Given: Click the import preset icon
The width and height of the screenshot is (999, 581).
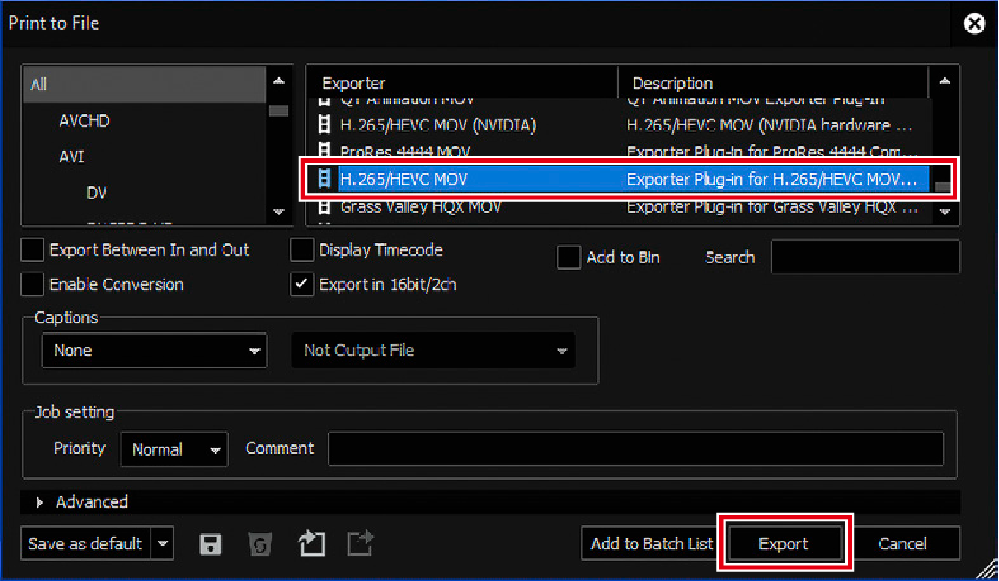Looking at the screenshot, I should click(x=312, y=544).
